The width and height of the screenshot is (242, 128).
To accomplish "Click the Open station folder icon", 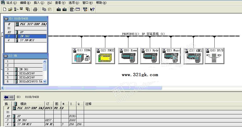I will [10, 9].
